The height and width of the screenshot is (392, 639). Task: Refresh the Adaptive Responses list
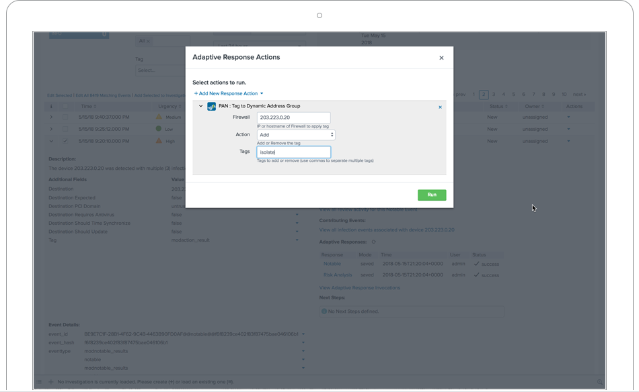pyautogui.click(x=374, y=242)
